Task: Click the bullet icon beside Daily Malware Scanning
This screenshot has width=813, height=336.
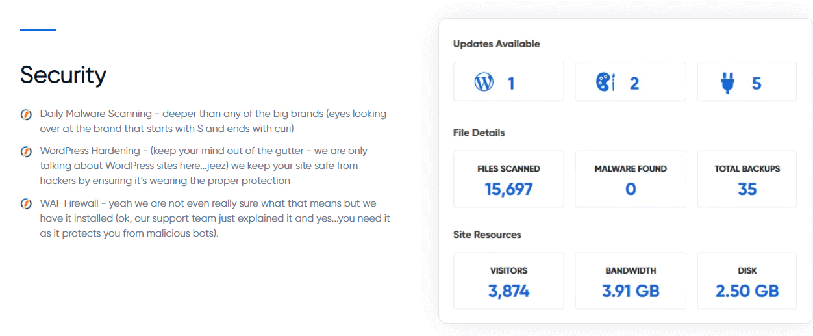Action: click(26, 114)
